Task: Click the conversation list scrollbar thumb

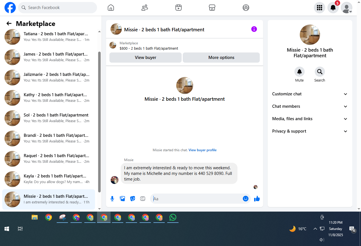Action: click(x=99, y=122)
